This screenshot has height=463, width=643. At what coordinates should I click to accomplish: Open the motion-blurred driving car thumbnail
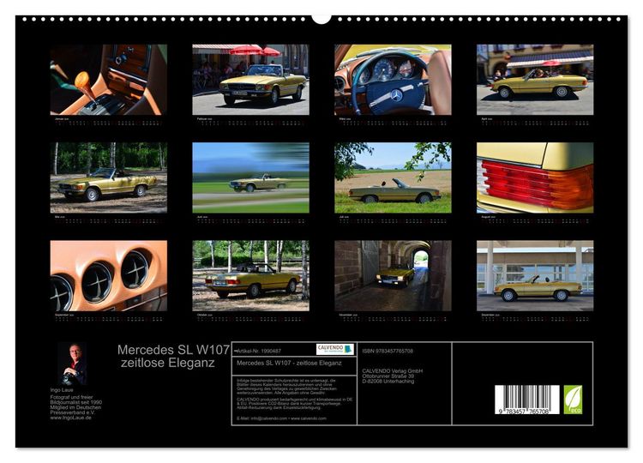250,177
